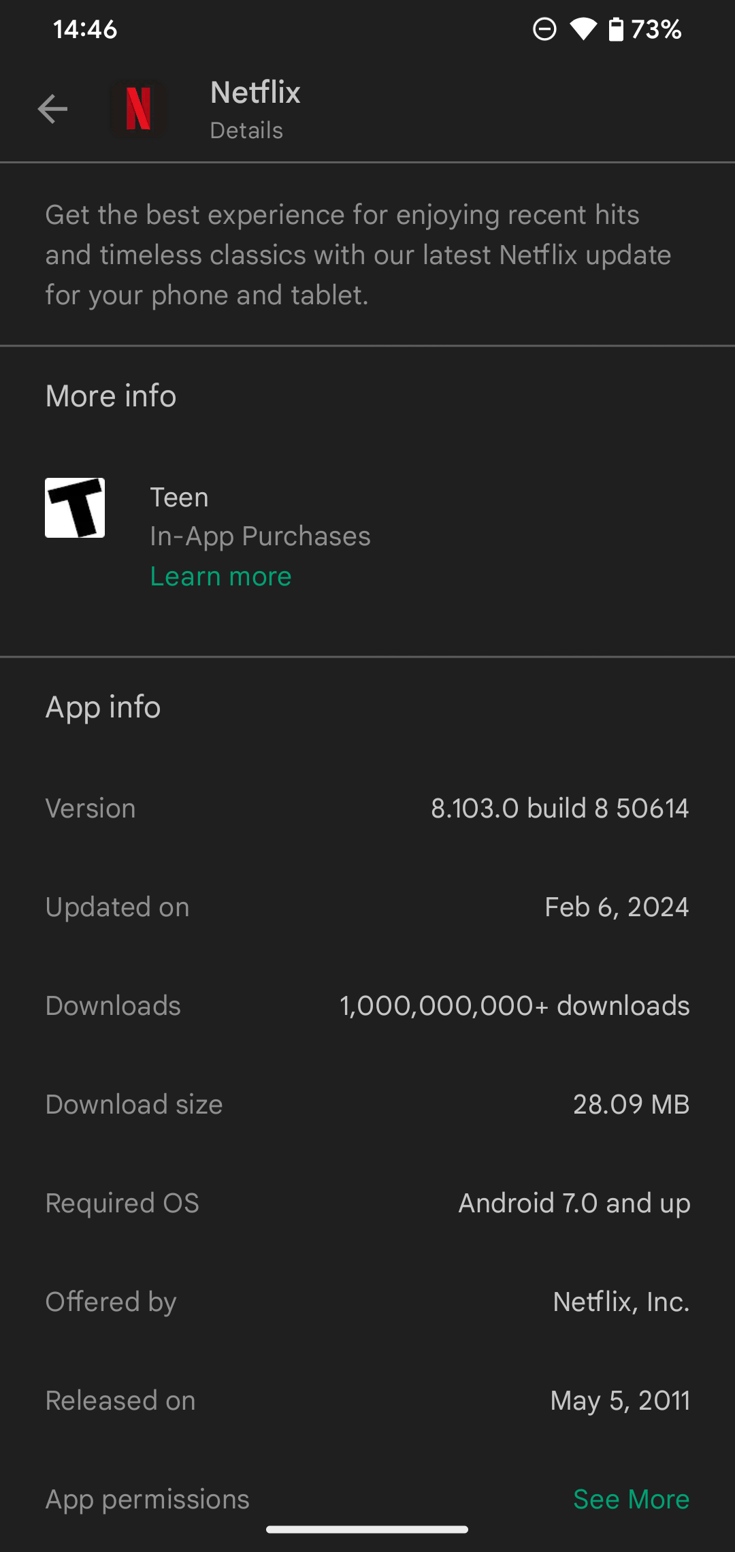Tap the Teen content rating icon
This screenshot has width=735, height=1552.
click(x=75, y=507)
